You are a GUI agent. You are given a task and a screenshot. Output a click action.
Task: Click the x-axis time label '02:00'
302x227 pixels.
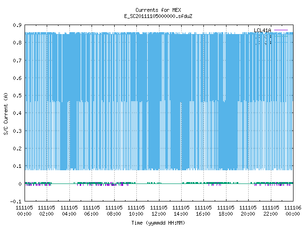(x=46, y=214)
